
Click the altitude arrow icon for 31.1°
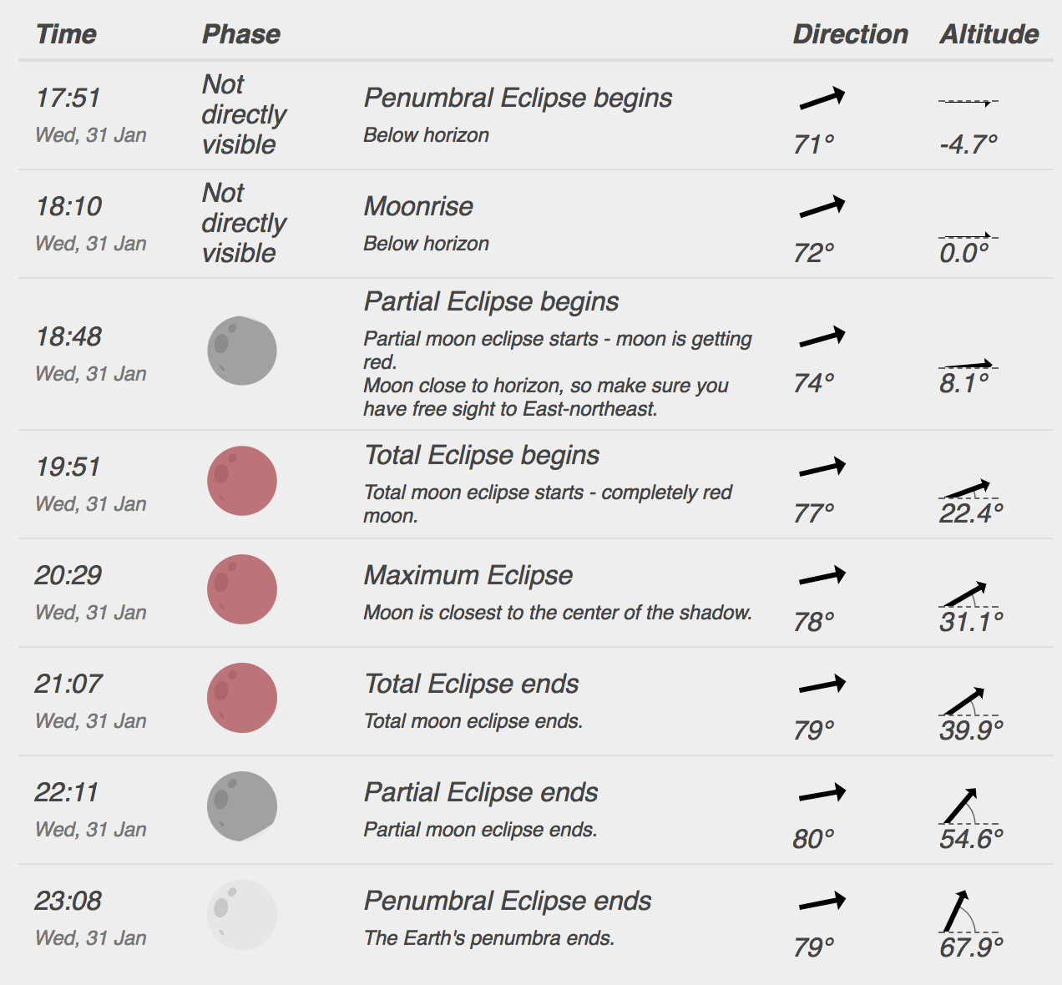pyautogui.click(x=968, y=594)
